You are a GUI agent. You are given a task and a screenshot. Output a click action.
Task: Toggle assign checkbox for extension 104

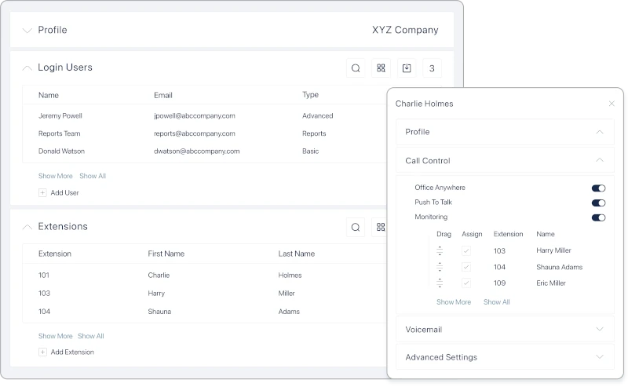pos(466,267)
